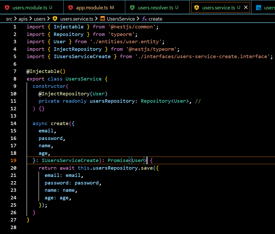Click 'Repository<User>' type on line 11
Viewport: 275px width, 234px height.
point(165,101)
